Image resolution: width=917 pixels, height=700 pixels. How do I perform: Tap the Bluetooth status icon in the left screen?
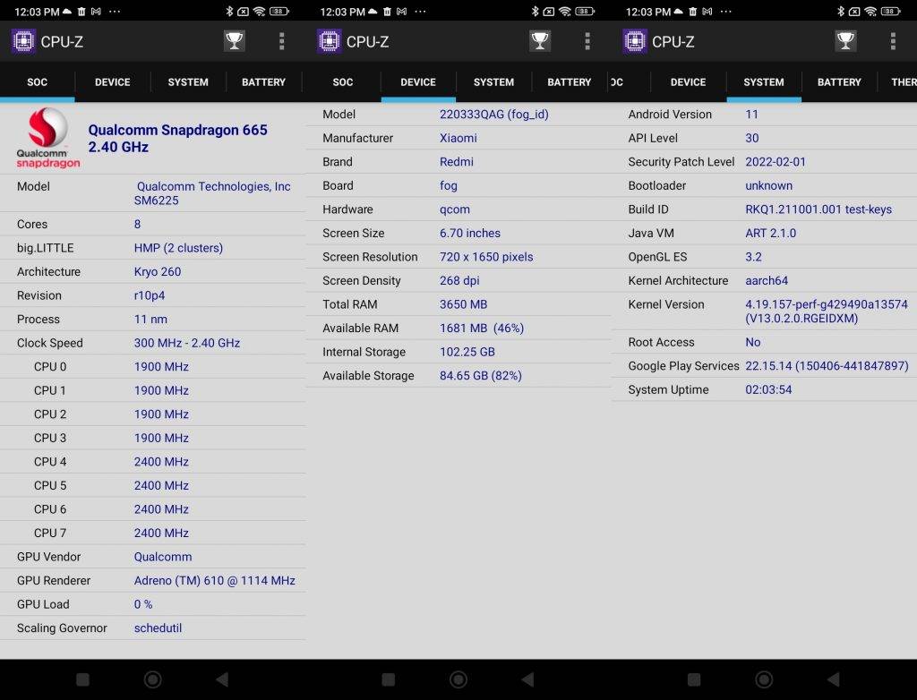[229, 11]
